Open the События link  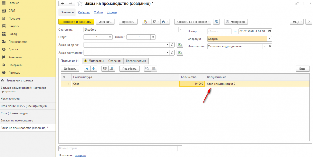[x=84, y=12]
